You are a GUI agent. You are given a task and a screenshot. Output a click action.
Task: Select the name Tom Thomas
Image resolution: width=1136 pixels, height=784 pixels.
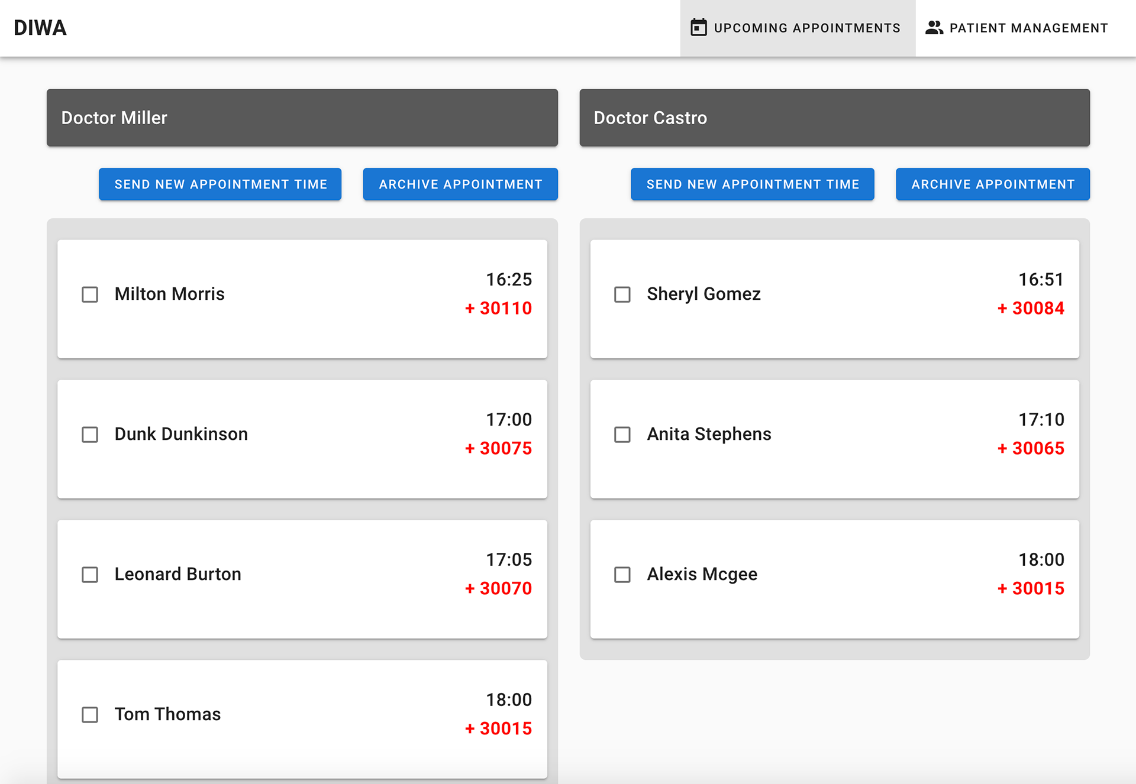tap(167, 714)
